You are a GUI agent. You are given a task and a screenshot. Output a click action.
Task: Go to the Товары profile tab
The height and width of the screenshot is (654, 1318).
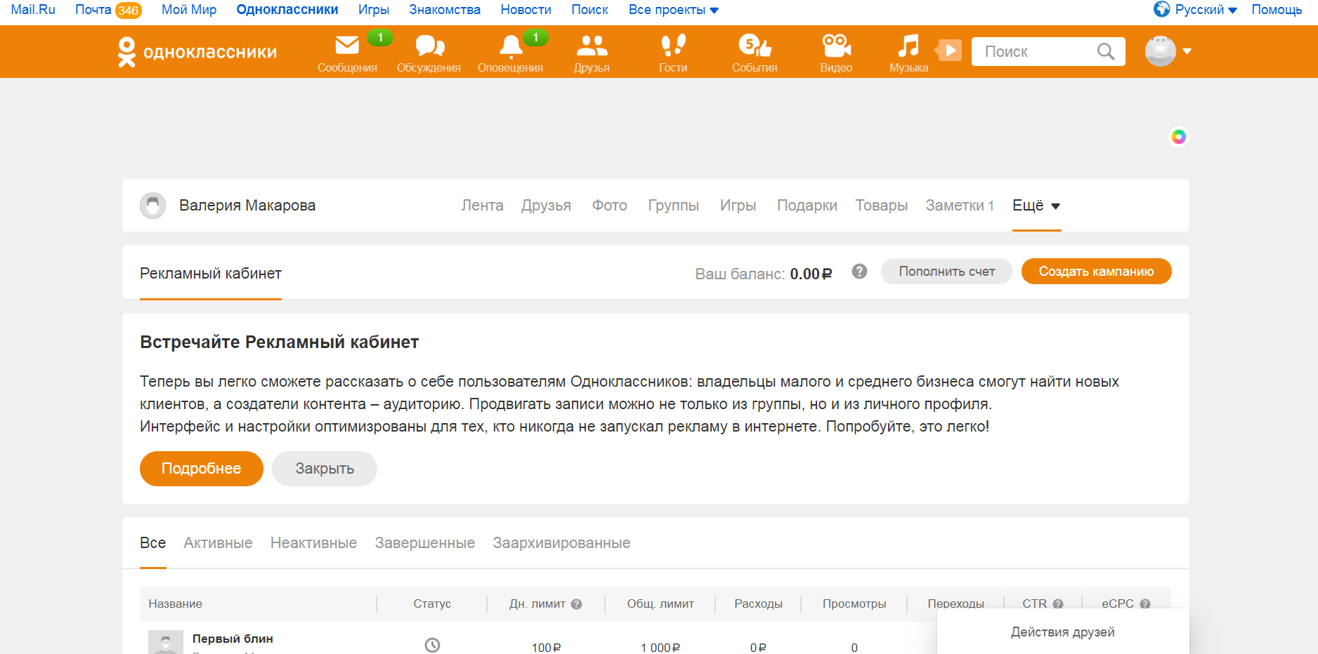(x=881, y=206)
